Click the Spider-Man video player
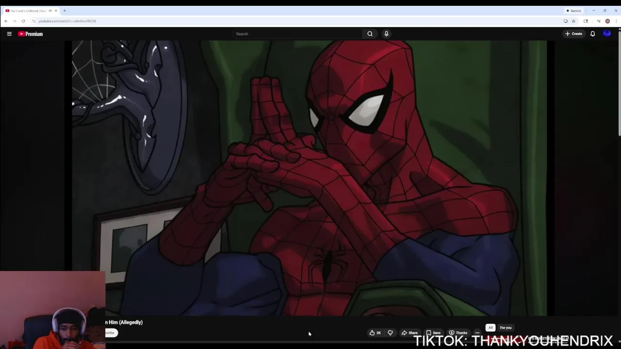The image size is (621, 349). click(x=310, y=178)
